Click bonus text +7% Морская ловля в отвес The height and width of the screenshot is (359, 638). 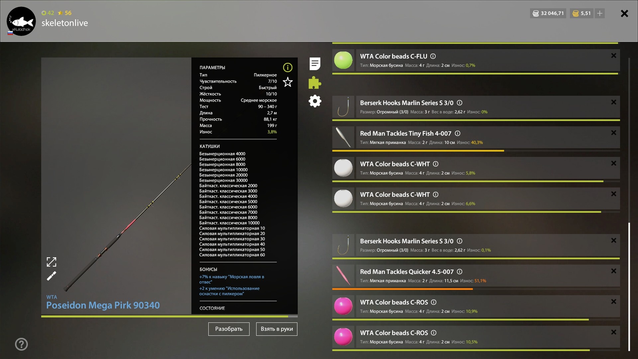point(232,279)
